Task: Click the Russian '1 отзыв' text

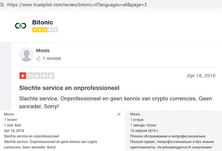Action: (x=137, y=120)
